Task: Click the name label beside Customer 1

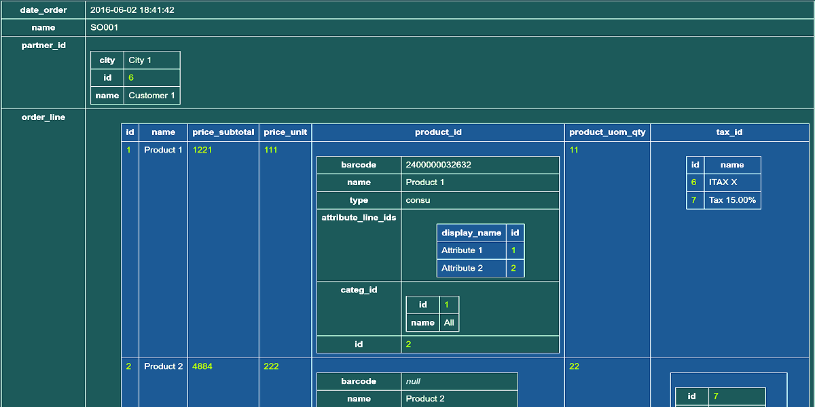Action: [x=107, y=96]
